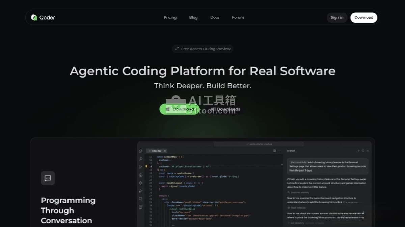This screenshot has width=405, height=227.
Task: Close the AI Chat panel
Action: click(x=368, y=151)
